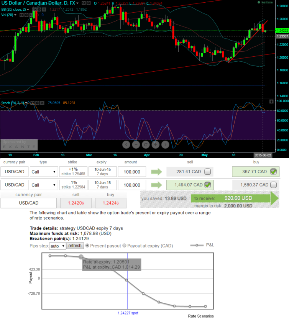
Task: Click second row expiry 10-Jun-15 field
Action: pos(102,185)
